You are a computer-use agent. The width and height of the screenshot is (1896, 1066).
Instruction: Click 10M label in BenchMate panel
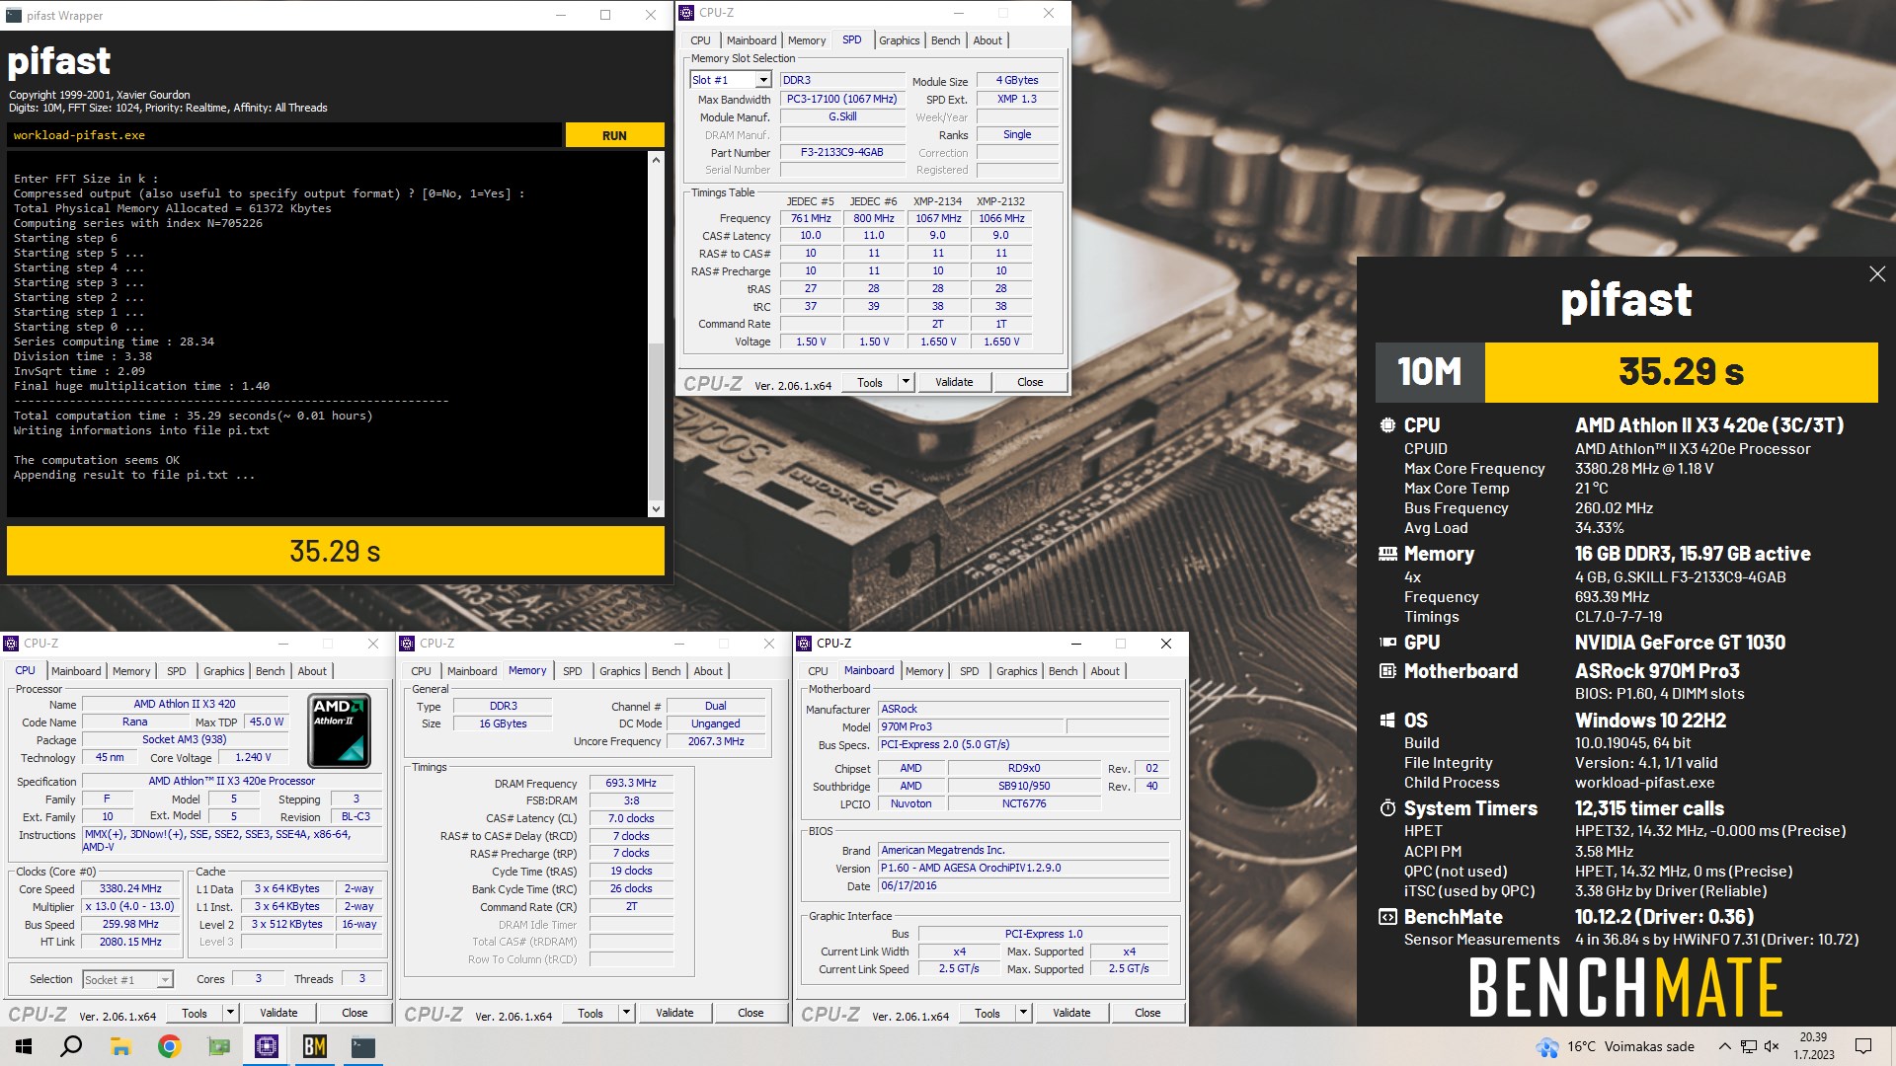pyautogui.click(x=1430, y=372)
